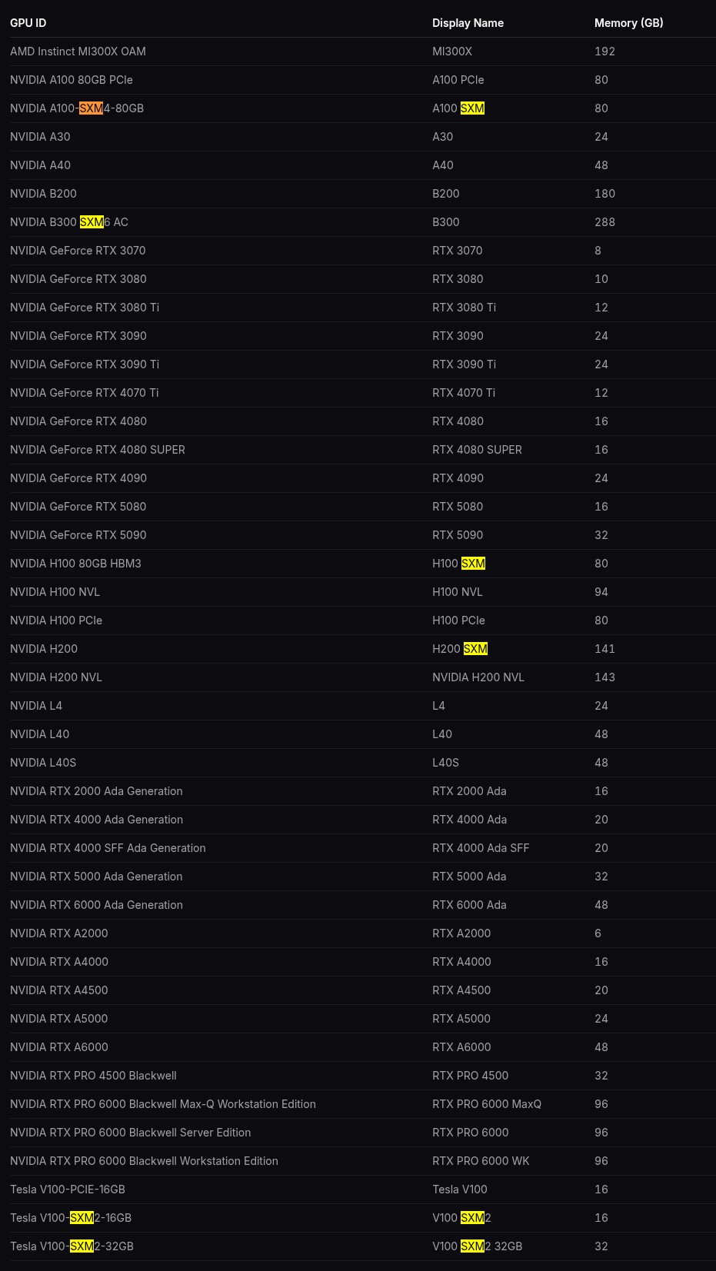Select NVIDIA RTX PRO 6000 Blackwell Server Edition

tap(131, 1133)
